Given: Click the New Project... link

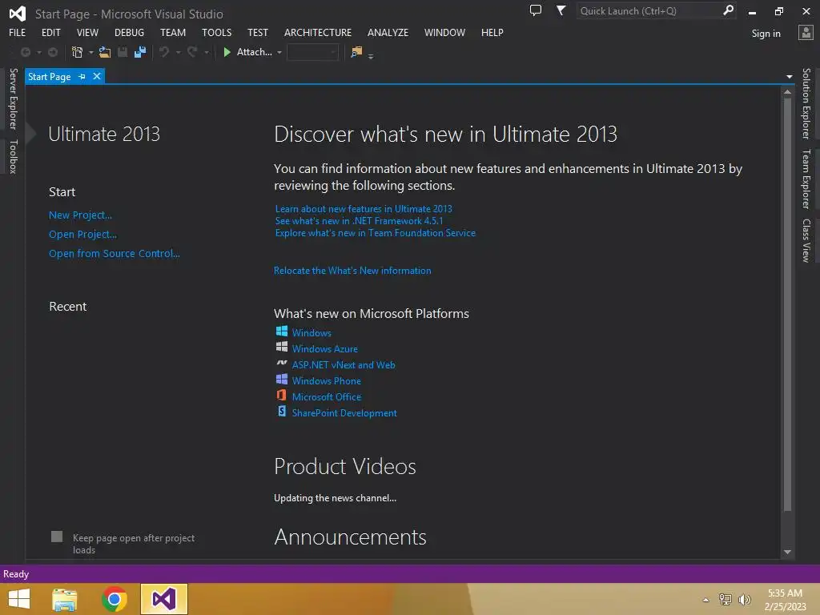Looking at the screenshot, I should pos(81,215).
